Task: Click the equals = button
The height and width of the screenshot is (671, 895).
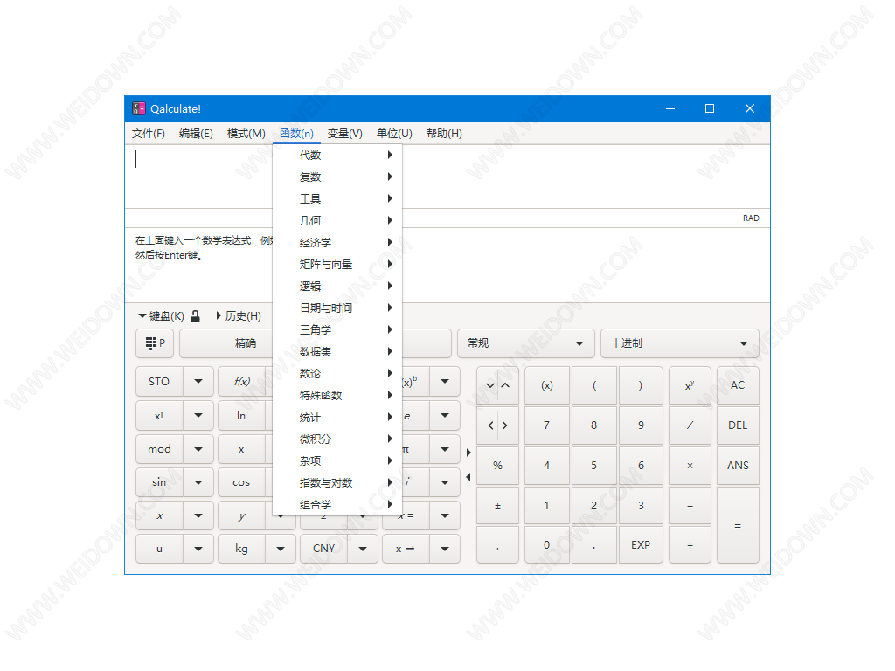Action: tap(738, 525)
